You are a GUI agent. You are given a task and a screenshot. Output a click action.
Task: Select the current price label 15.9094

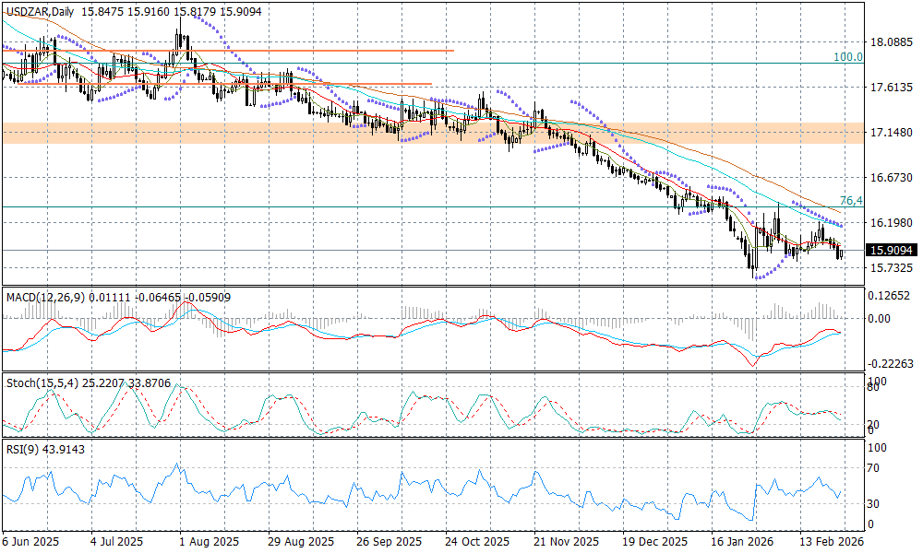pyautogui.click(x=891, y=250)
